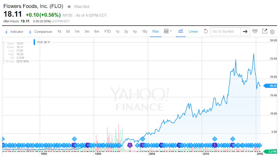Open the calendar date range dropdown
The width and height of the screenshot is (280, 161).
168,31
